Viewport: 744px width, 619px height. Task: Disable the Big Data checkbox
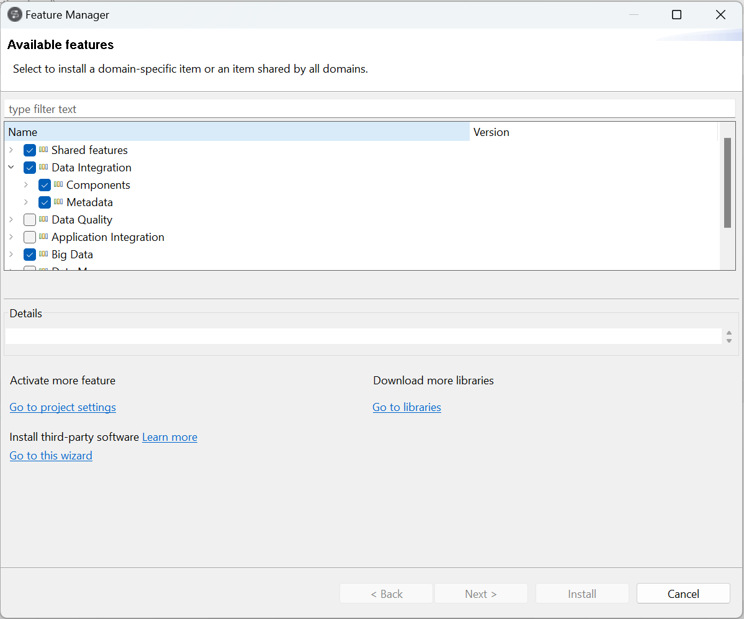tap(30, 254)
